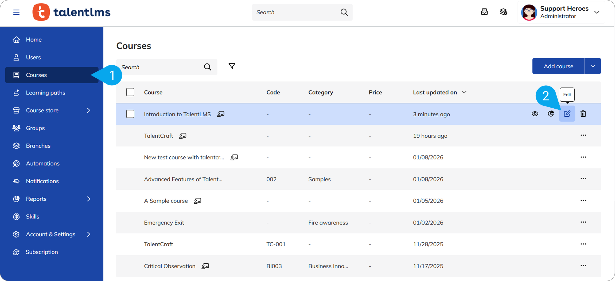Click the TalentLMS logo
Screen dimensions: 615x281
(72, 12)
